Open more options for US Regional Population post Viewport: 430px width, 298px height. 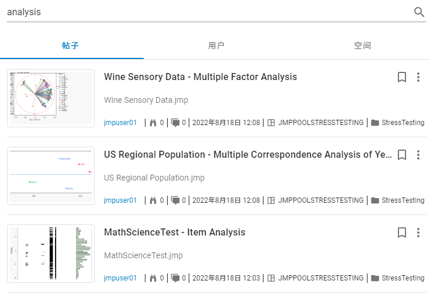pos(418,155)
